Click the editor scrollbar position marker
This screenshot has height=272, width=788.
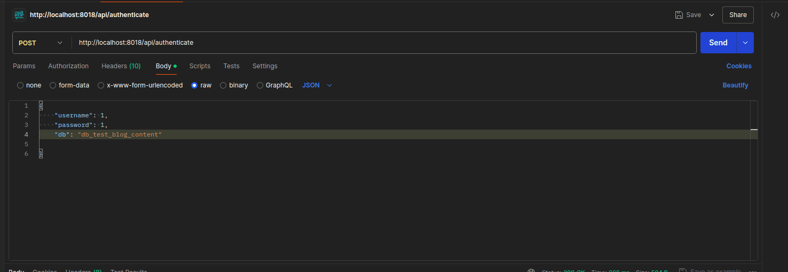click(754, 129)
